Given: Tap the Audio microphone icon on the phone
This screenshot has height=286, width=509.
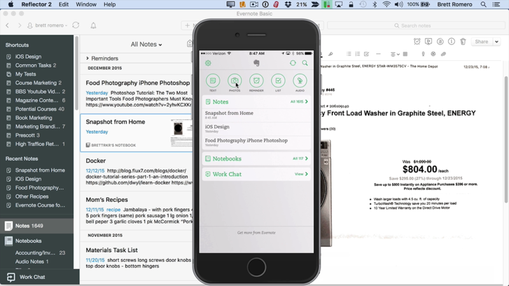Looking at the screenshot, I should (300, 81).
